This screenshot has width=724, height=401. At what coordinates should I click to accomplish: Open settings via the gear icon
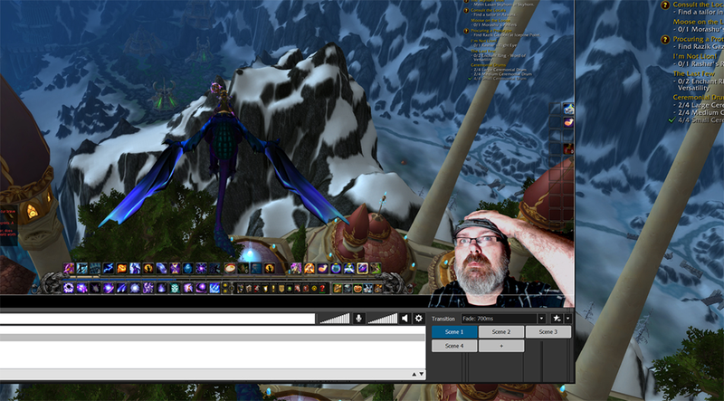click(419, 319)
